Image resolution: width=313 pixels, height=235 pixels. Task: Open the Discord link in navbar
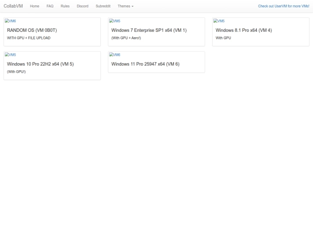pyautogui.click(x=83, y=6)
